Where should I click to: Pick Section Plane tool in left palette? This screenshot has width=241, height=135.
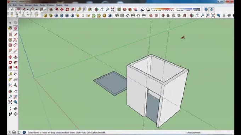(15, 114)
